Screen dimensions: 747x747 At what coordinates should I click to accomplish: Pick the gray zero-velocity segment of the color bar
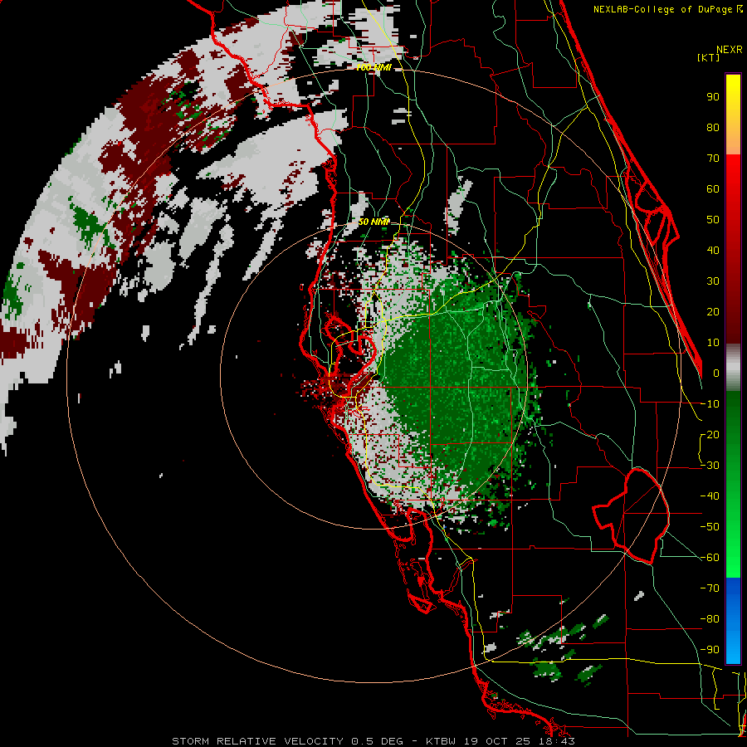coord(733,368)
